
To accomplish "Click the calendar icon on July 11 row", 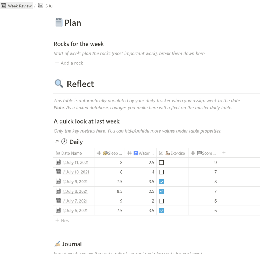I will pos(58,162).
